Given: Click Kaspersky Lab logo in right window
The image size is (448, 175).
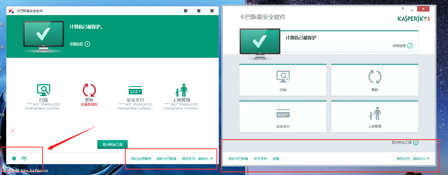Looking at the screenshot, I should (414, 19).
